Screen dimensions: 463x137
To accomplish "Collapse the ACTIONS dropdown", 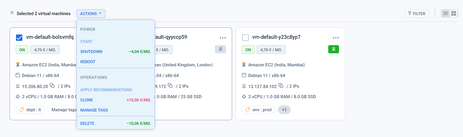I will tap(91, 14).
